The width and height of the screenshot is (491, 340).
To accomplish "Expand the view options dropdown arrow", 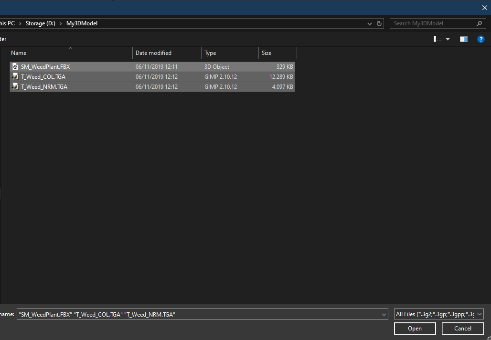I will coord(448,39).
